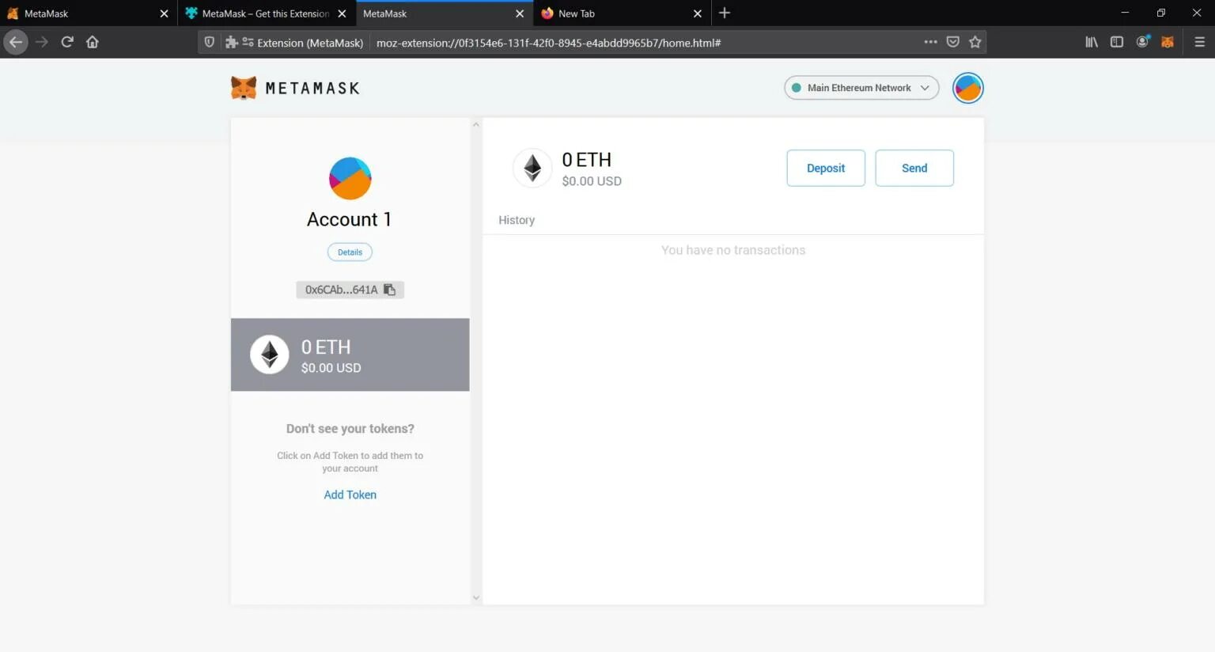The width and height of the screenshot is (1215, 652).
Task: Click the sidebar scroll up arrow
Action: [x=475, y=124]
